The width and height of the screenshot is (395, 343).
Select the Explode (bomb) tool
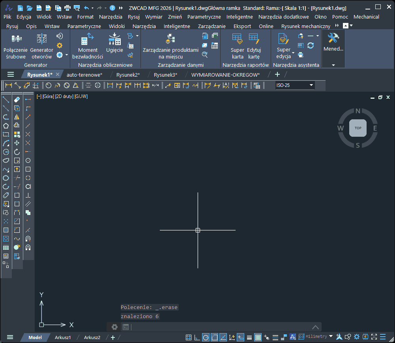[x=17, y=247]
